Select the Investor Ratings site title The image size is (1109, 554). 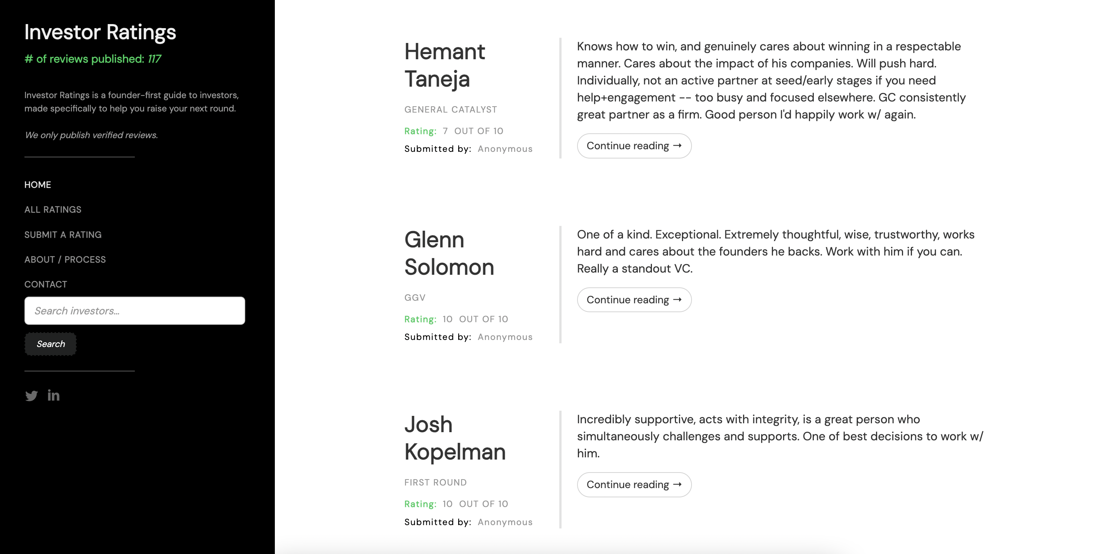tap(100, 31)
